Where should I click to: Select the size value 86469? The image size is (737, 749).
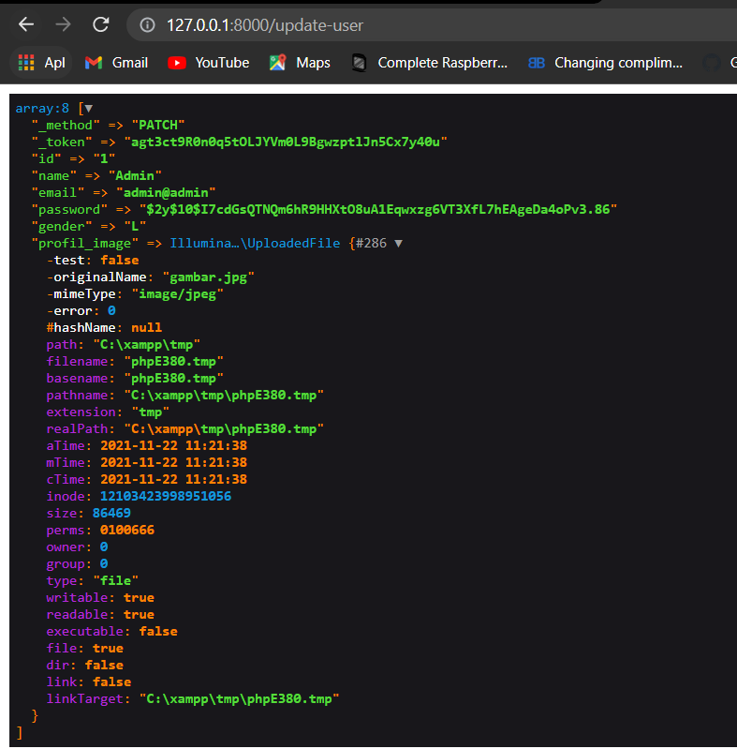(x=111, y=513)
